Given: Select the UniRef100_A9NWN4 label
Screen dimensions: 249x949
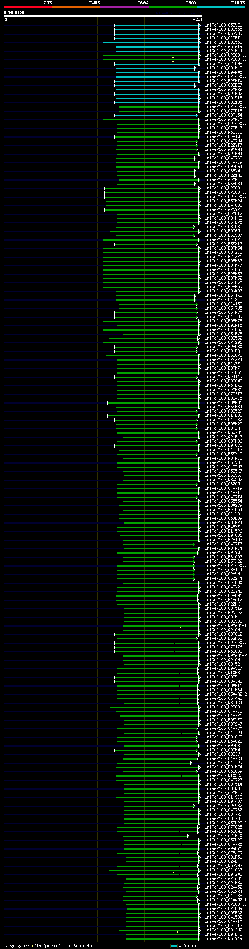Looking at the screenshot, I should point(223,150).
